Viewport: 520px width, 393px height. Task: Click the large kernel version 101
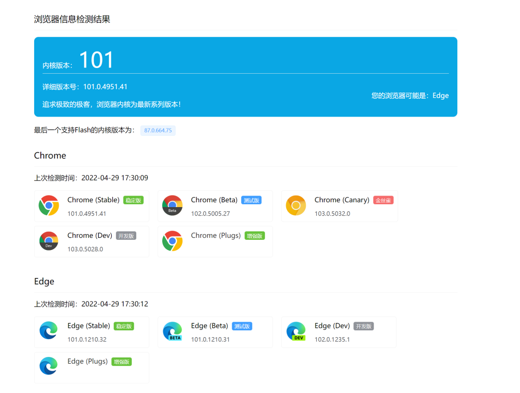(x=96, y=60)
